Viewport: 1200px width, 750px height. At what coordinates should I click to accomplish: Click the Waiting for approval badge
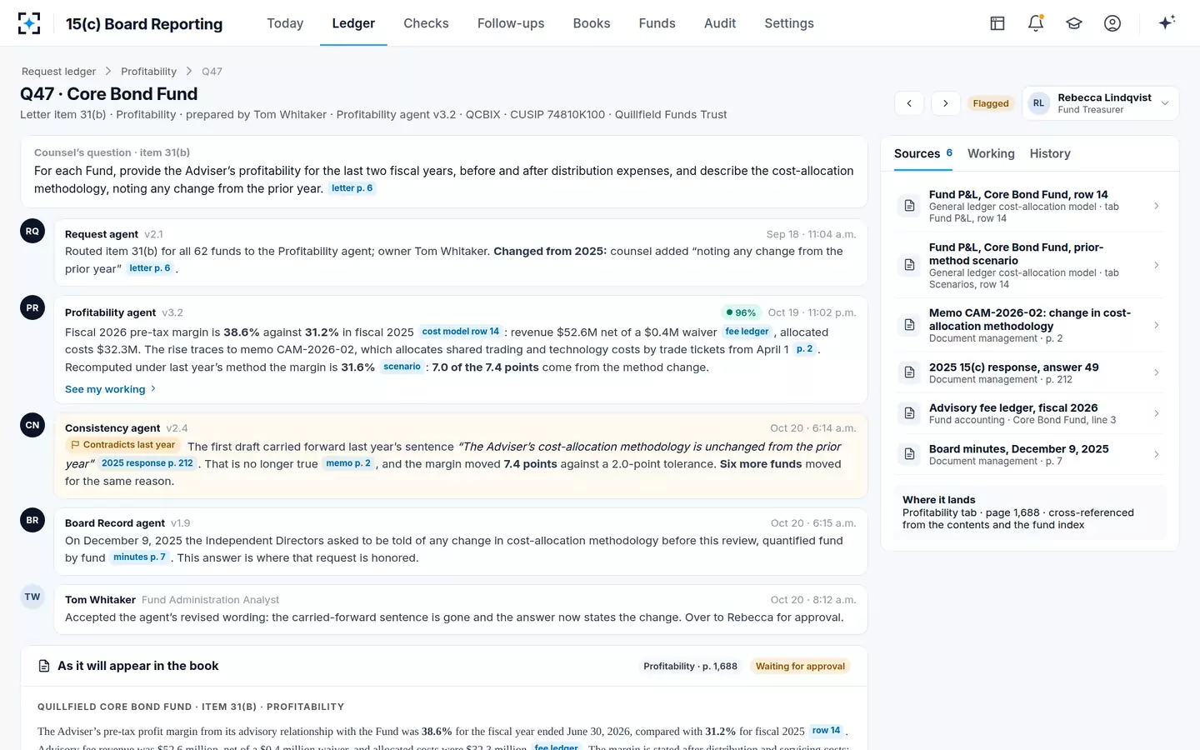(800, 666)
